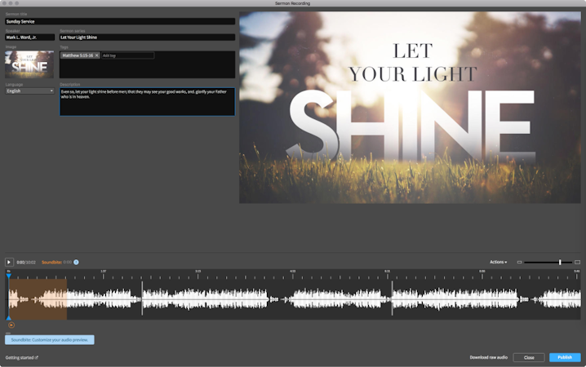This screenshot has width=586, height=367.
Task: Edit the Speaker name field
Action: point(30,38)
